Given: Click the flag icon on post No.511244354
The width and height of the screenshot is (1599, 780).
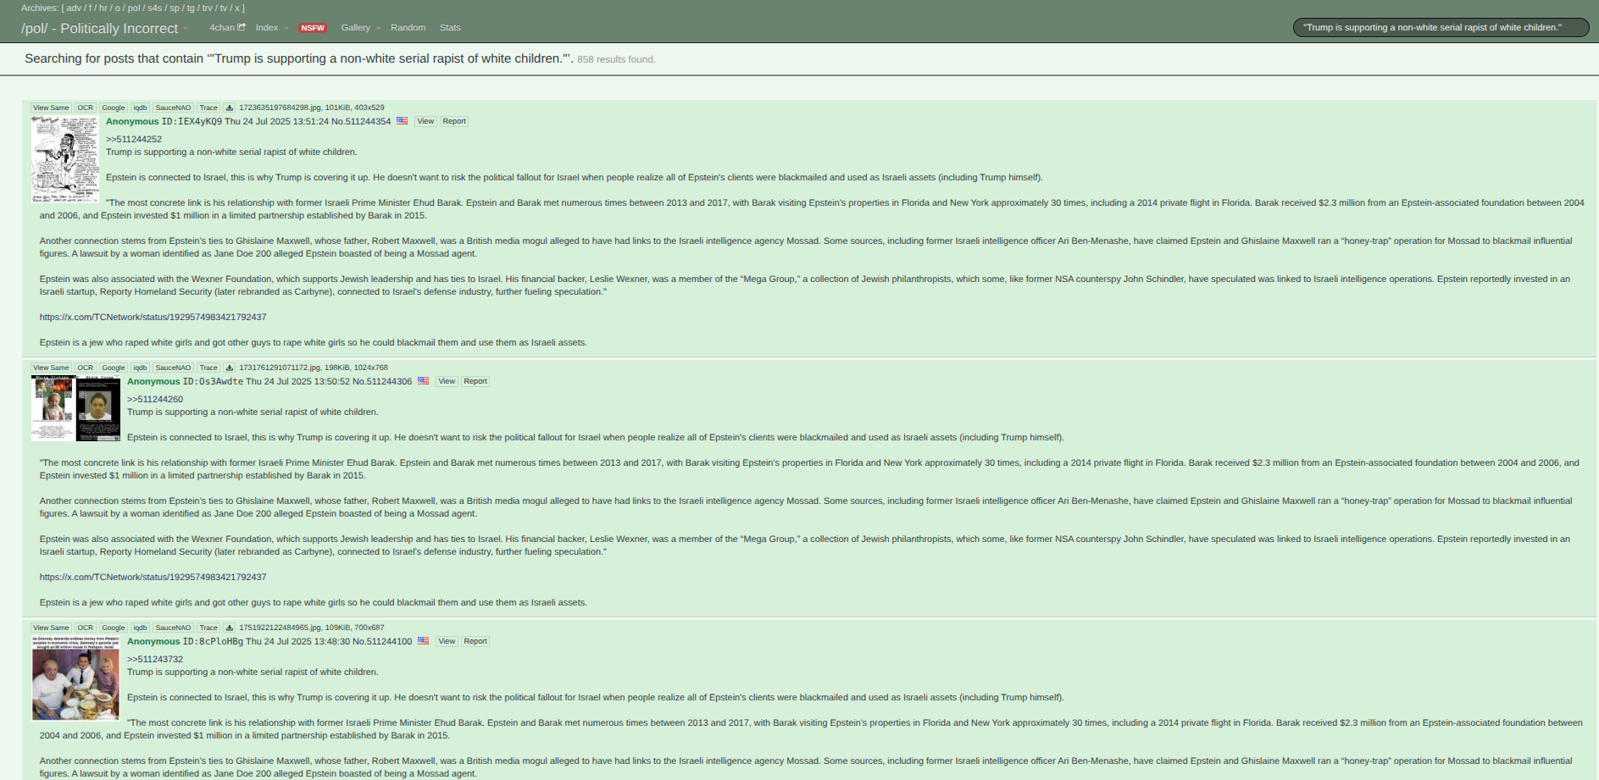Looking at the screenshot, I should pyautogui.click(x=402, y=121).
